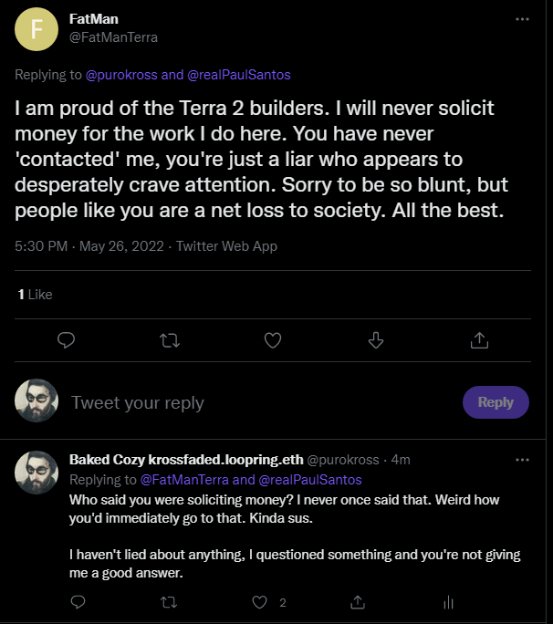Click Baked Cozy avatar in reply

tap(37, 471)
